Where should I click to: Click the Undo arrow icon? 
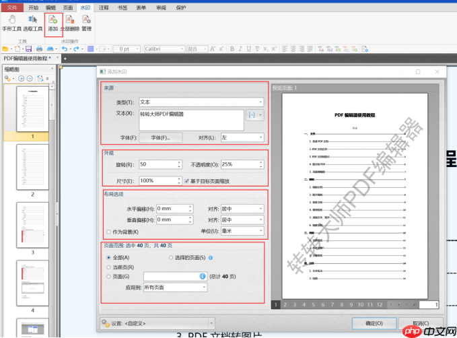coord(65,49)
